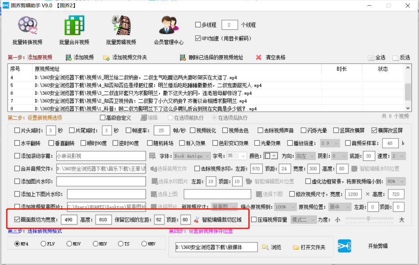419x265 pixels.
Task: Toggle GPU加速 checkbox
Action: pos(198,38)
